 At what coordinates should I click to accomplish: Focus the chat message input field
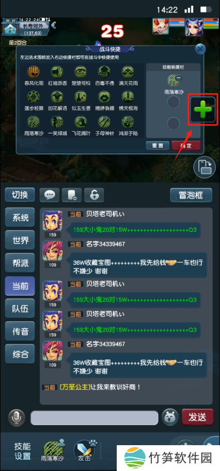click(95, 417)
